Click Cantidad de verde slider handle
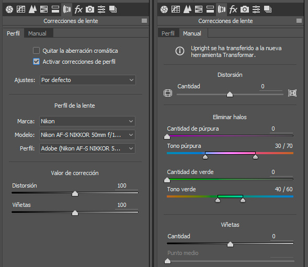 pyautogui.click(x=167, y=180)
